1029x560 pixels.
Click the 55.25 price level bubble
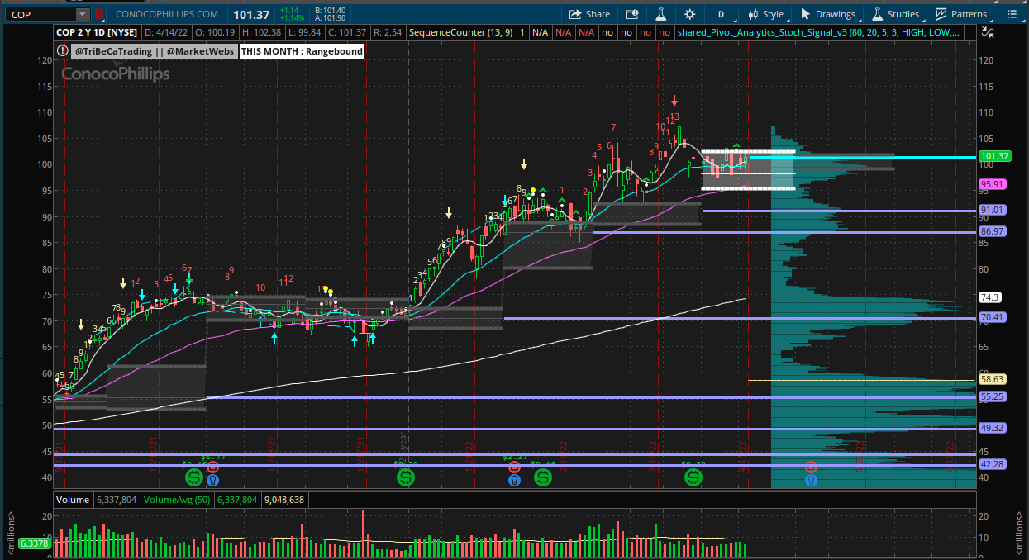tap(992, 397)
